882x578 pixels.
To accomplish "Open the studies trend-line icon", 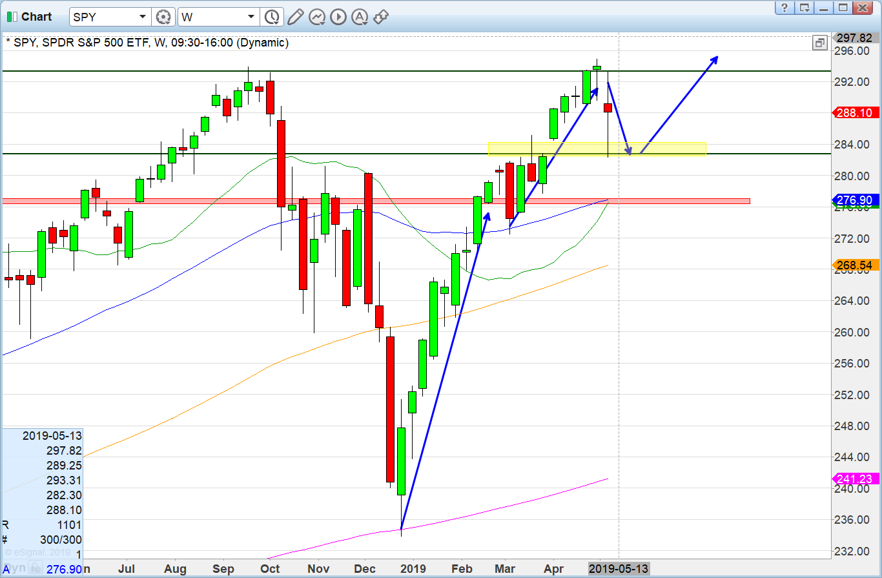I will 317,17.
